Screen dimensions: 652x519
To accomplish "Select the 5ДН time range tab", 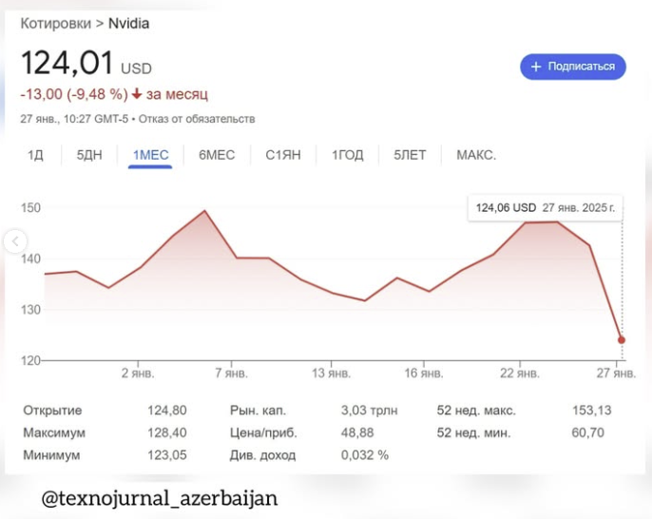I will [89, 155].
